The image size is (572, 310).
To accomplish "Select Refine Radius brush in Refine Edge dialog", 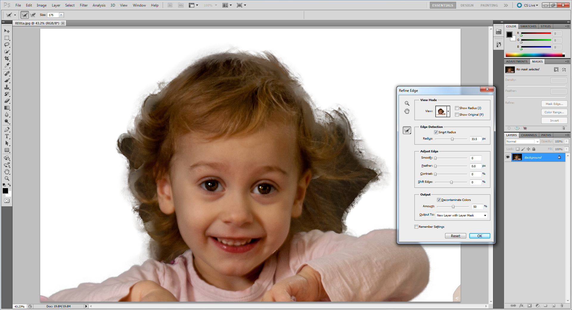I will (407, 130).
